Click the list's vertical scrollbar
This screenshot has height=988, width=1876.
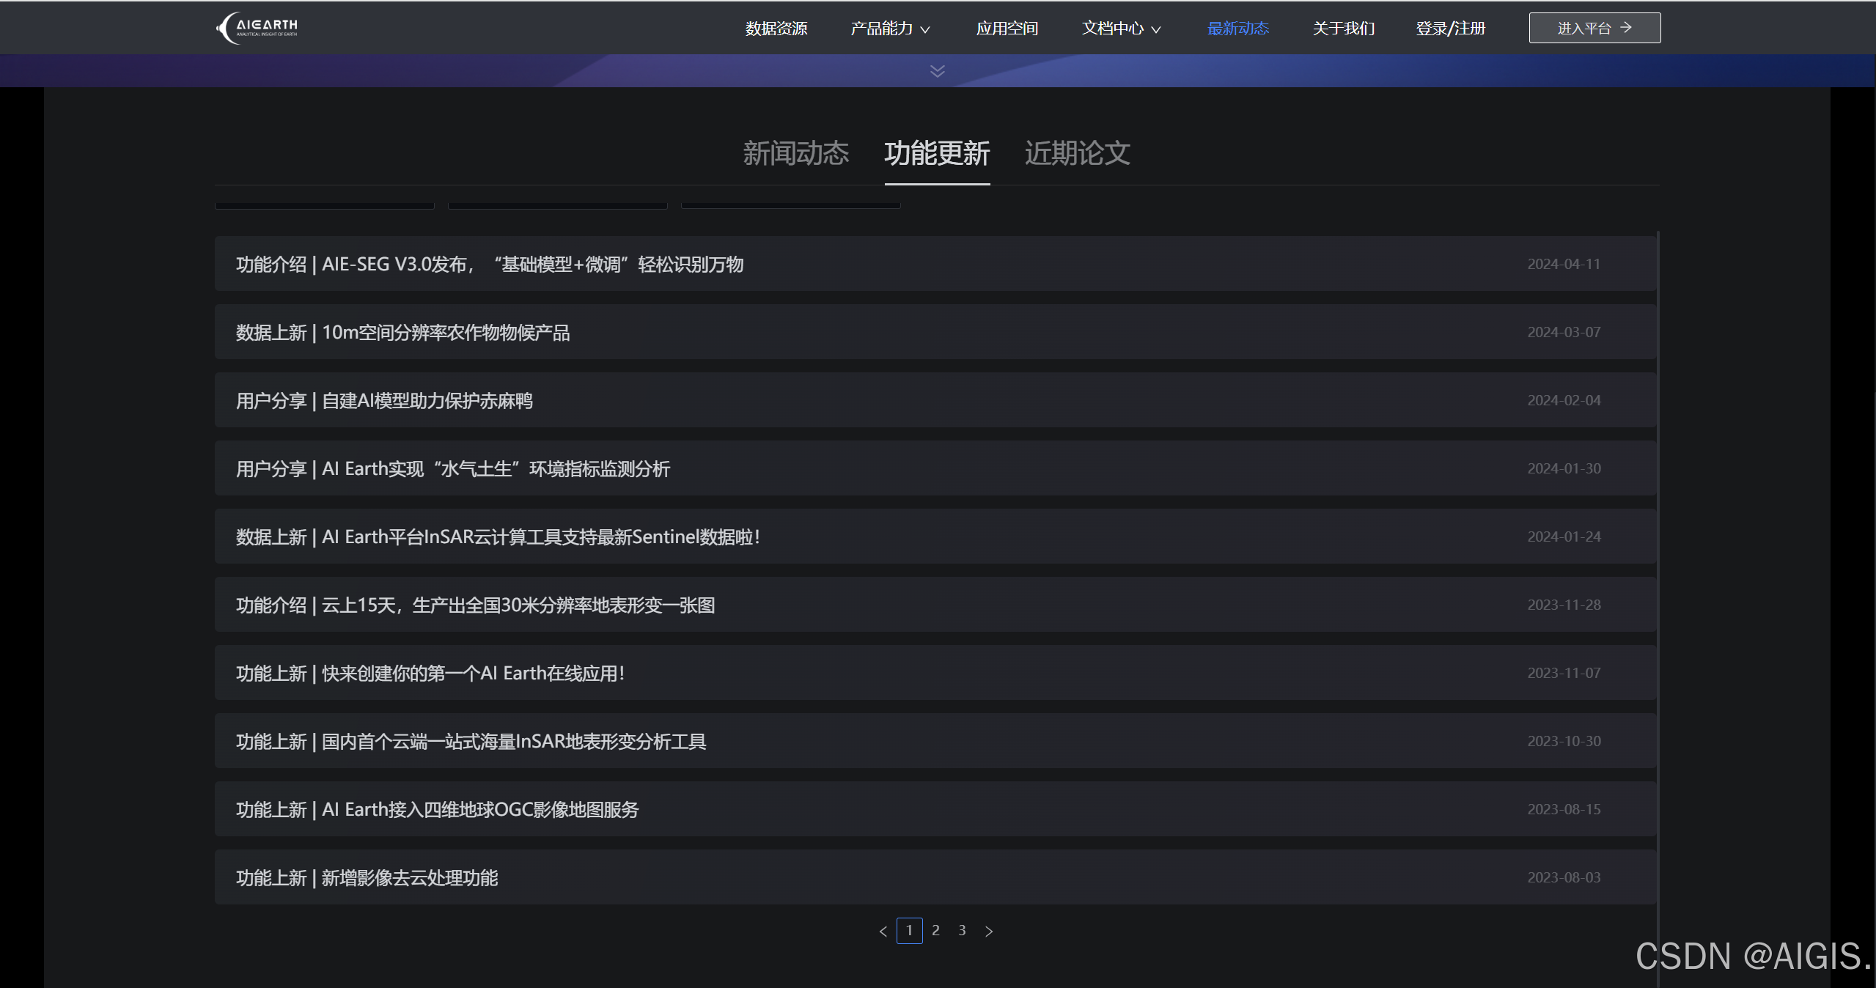pos(1658,572)
